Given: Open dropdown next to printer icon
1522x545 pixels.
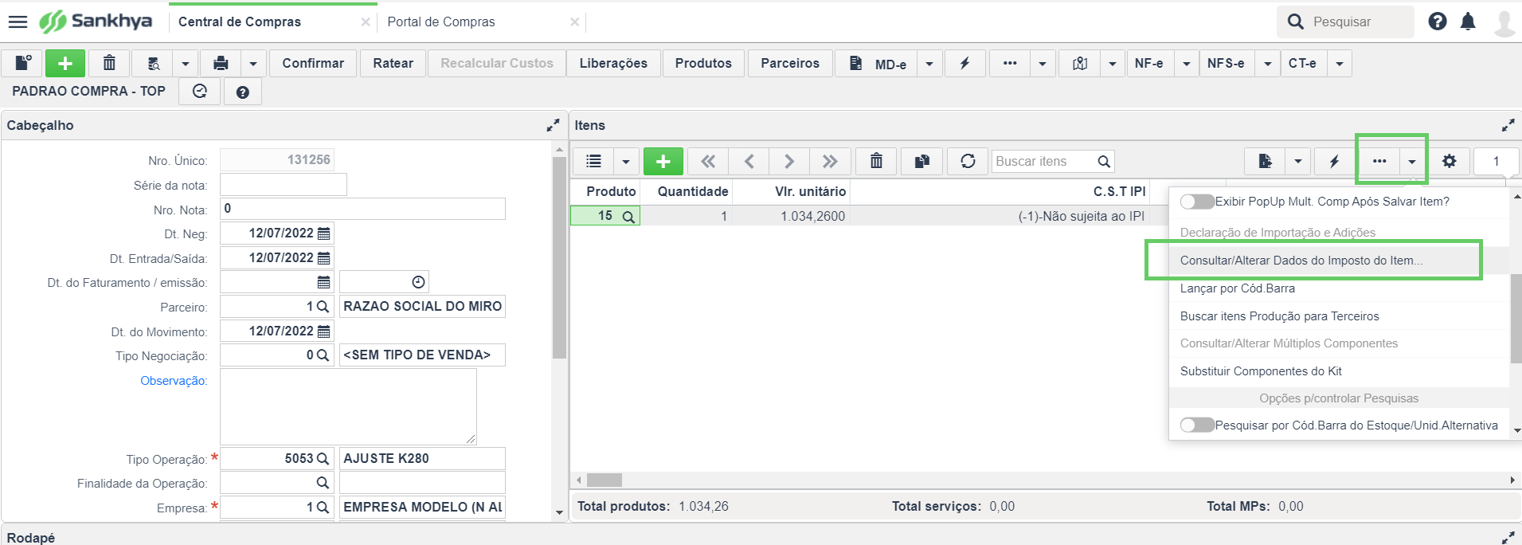Looking at the screenshot, I should [253, 63].
